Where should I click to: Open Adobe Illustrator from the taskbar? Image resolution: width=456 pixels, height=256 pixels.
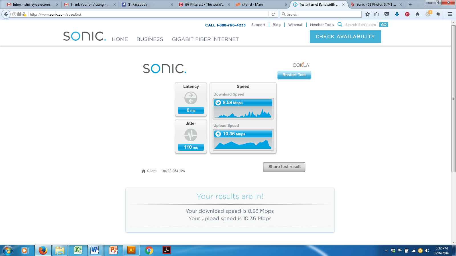pos(131,250)
